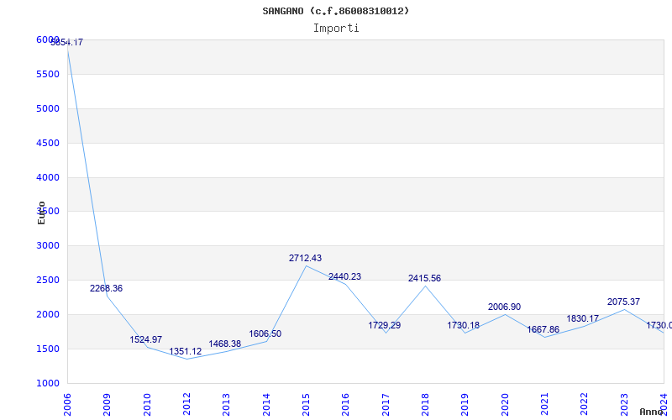Click the x-axis year label 2017
The width and height of the screenshot is (672, 420).
click(386, 405)
